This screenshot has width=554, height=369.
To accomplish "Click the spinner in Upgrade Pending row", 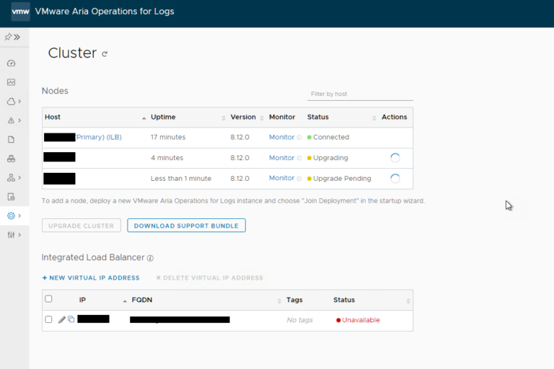I will click(395, 178).
